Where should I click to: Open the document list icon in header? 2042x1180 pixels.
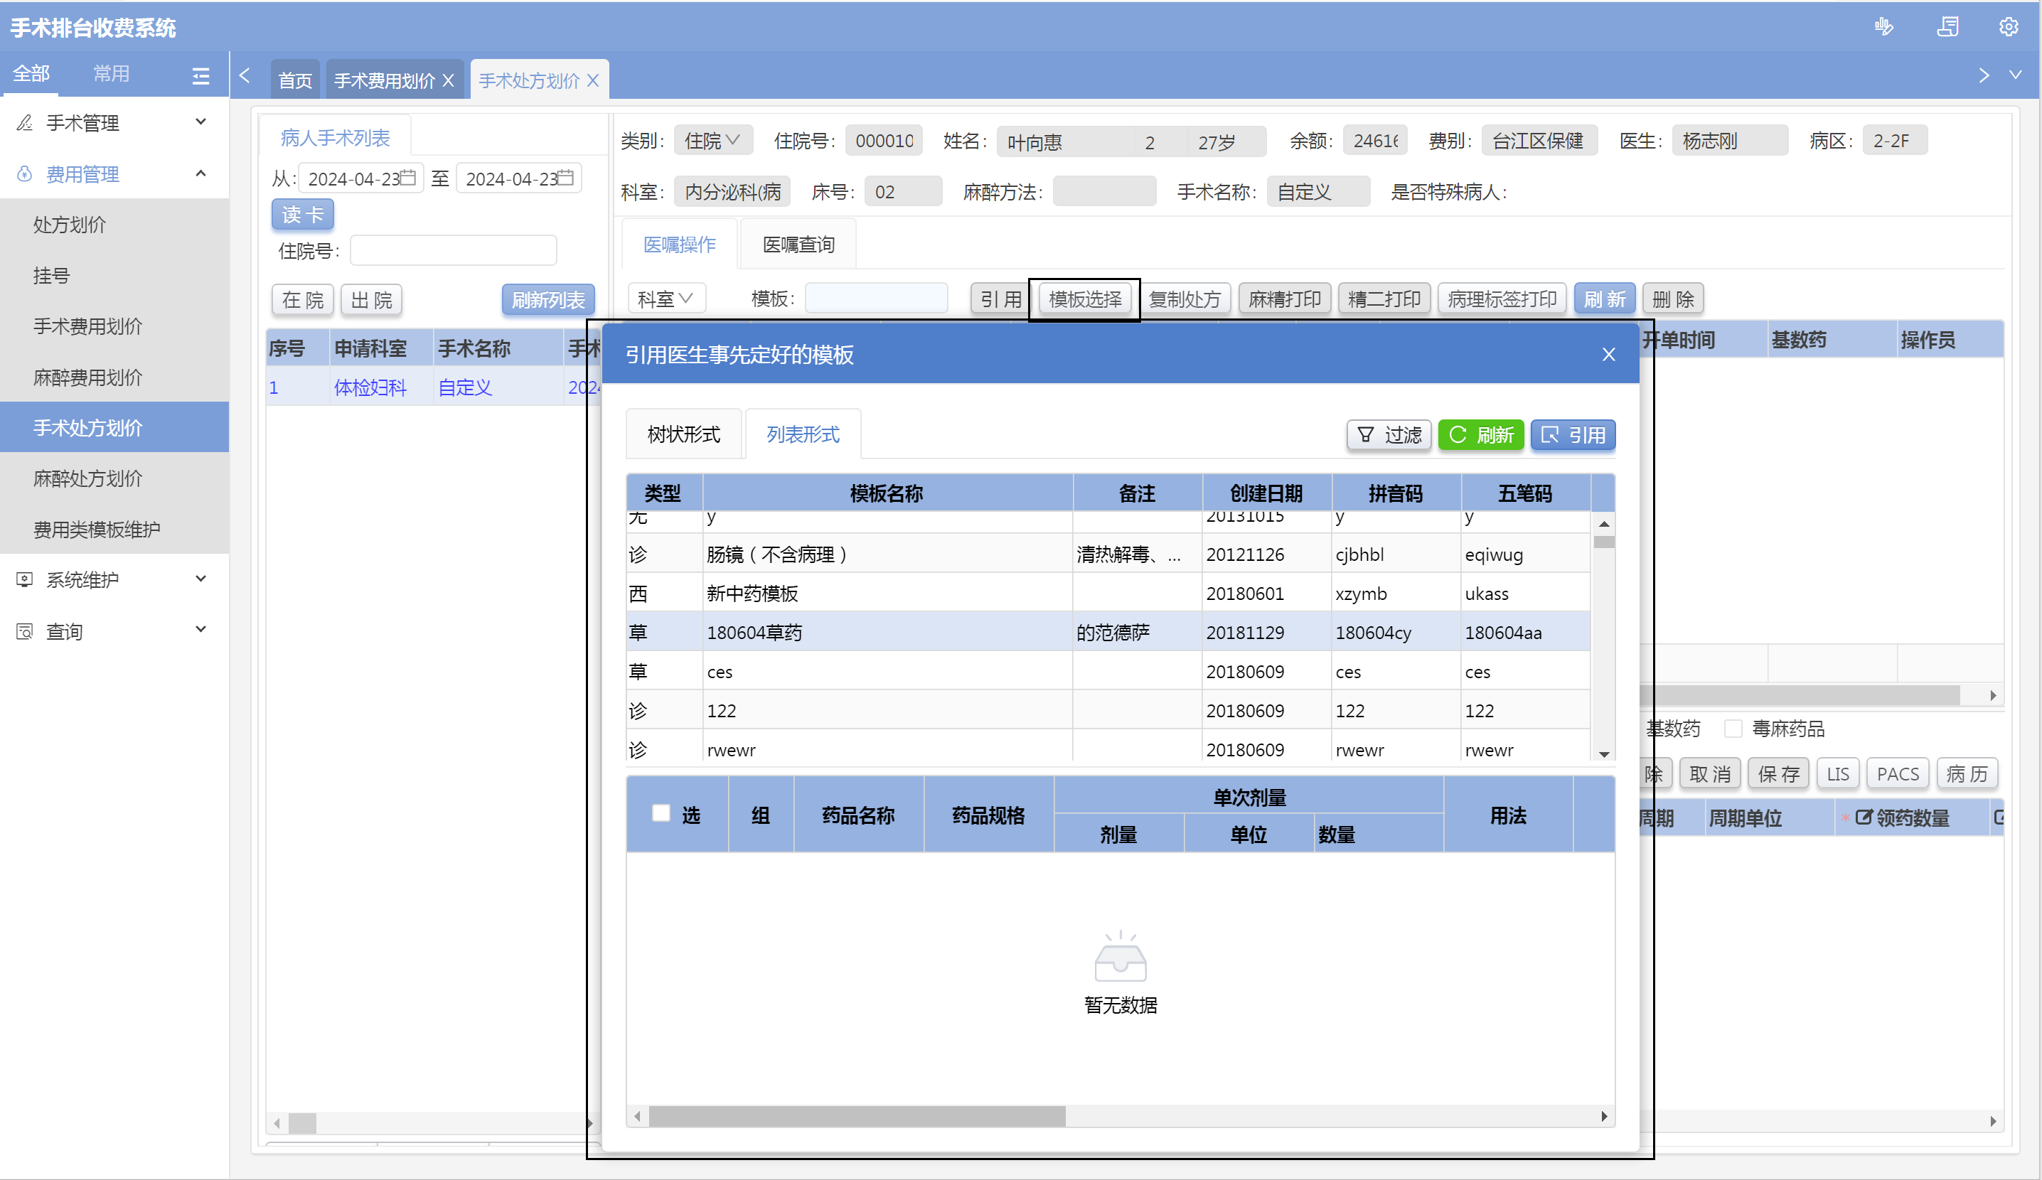click(1947, 27)
